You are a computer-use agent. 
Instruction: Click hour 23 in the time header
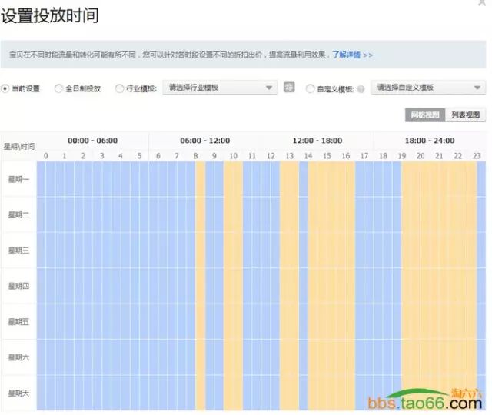tap(477, 156)
